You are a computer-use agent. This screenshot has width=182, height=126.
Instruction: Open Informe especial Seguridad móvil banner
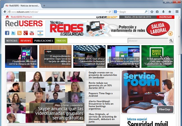click(148, 122)
